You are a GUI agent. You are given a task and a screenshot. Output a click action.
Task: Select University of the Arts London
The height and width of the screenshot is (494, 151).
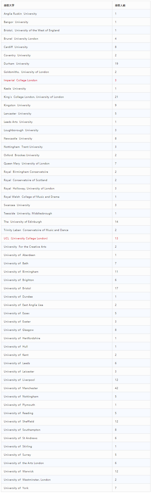24,463
